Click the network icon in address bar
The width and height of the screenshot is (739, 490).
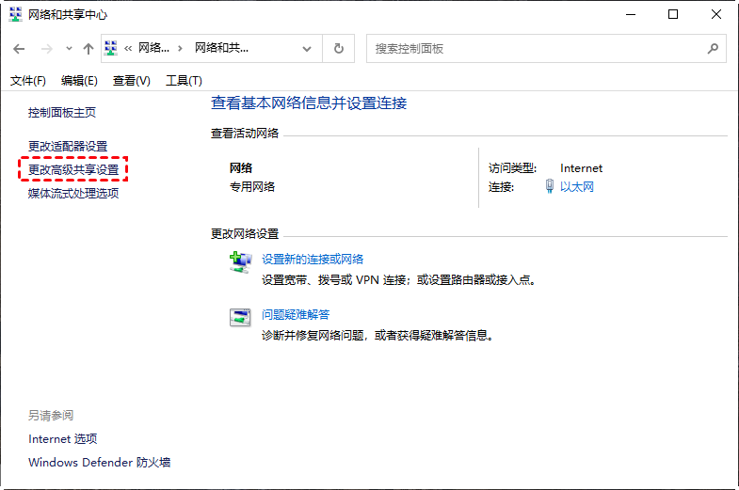[x=111, y=48]
